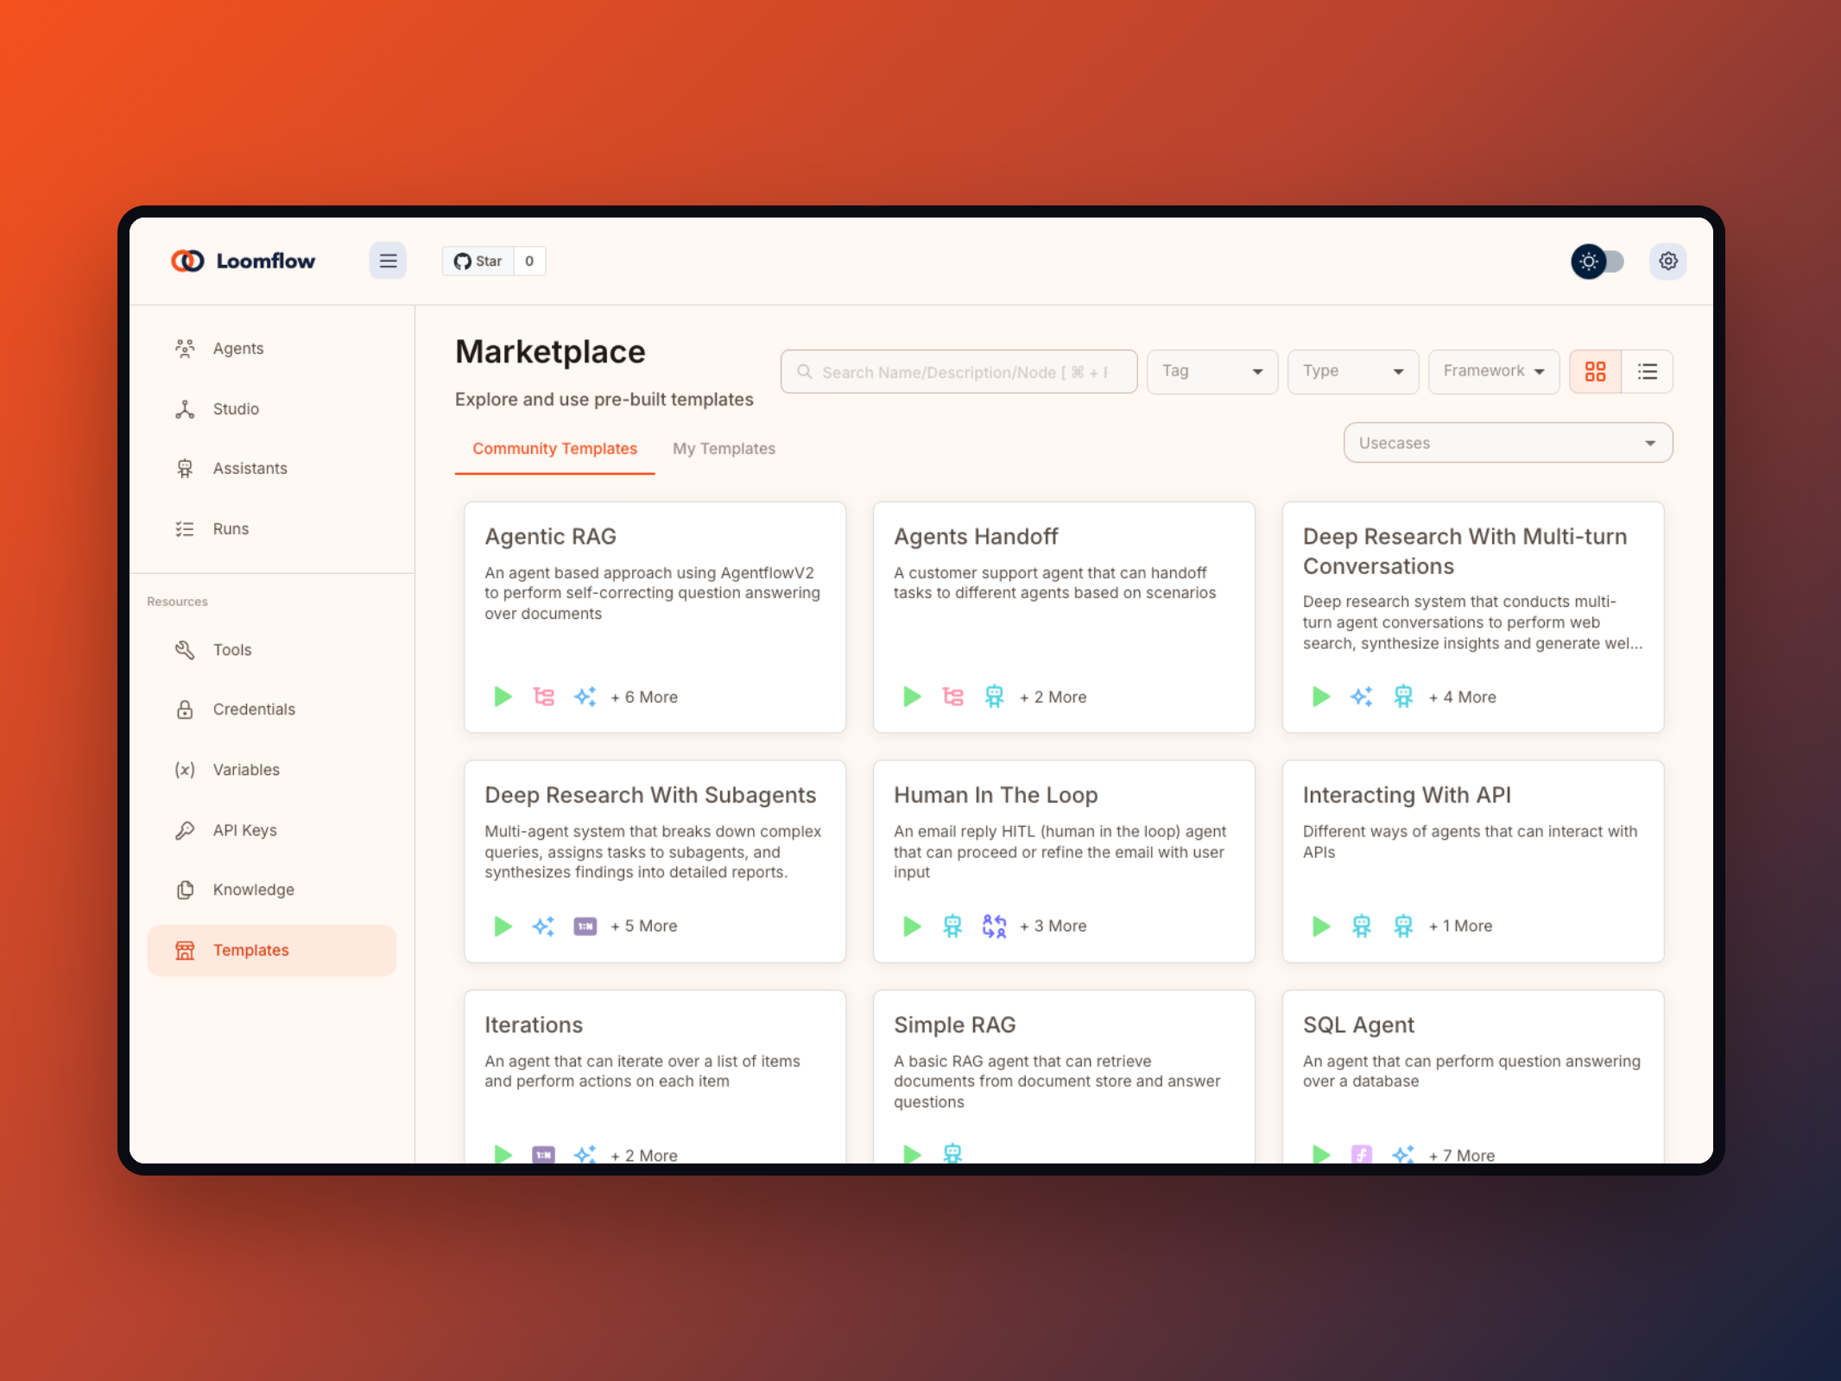Viewport: 1841px width, 1381px height.
Task: Click the Loomflow logo
Action: point(244,261)
